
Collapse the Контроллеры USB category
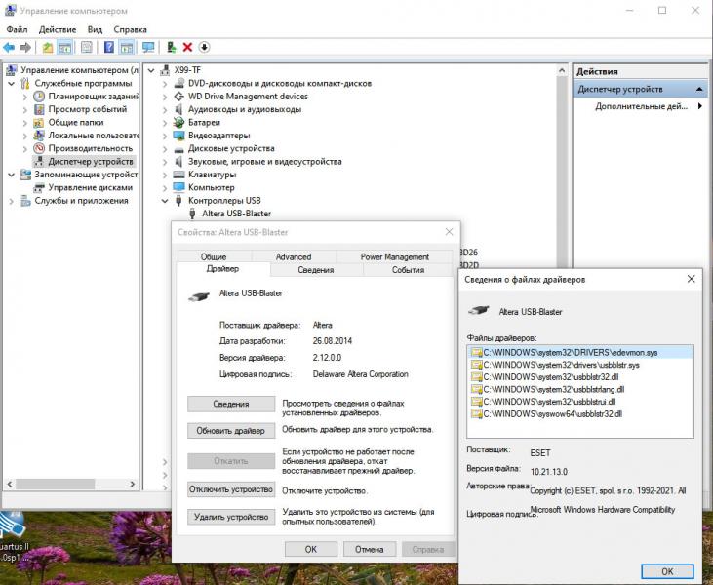tap(164, 201)
